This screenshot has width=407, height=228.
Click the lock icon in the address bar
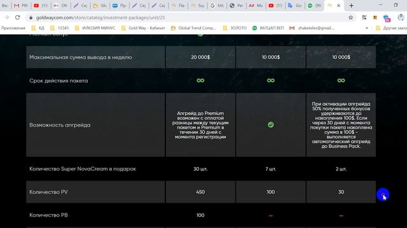31,18
